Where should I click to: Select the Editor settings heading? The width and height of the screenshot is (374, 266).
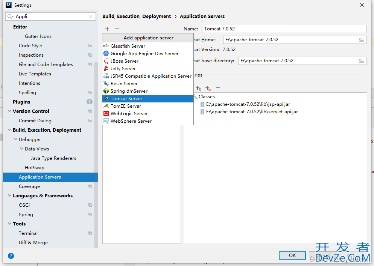click(20, 27)
